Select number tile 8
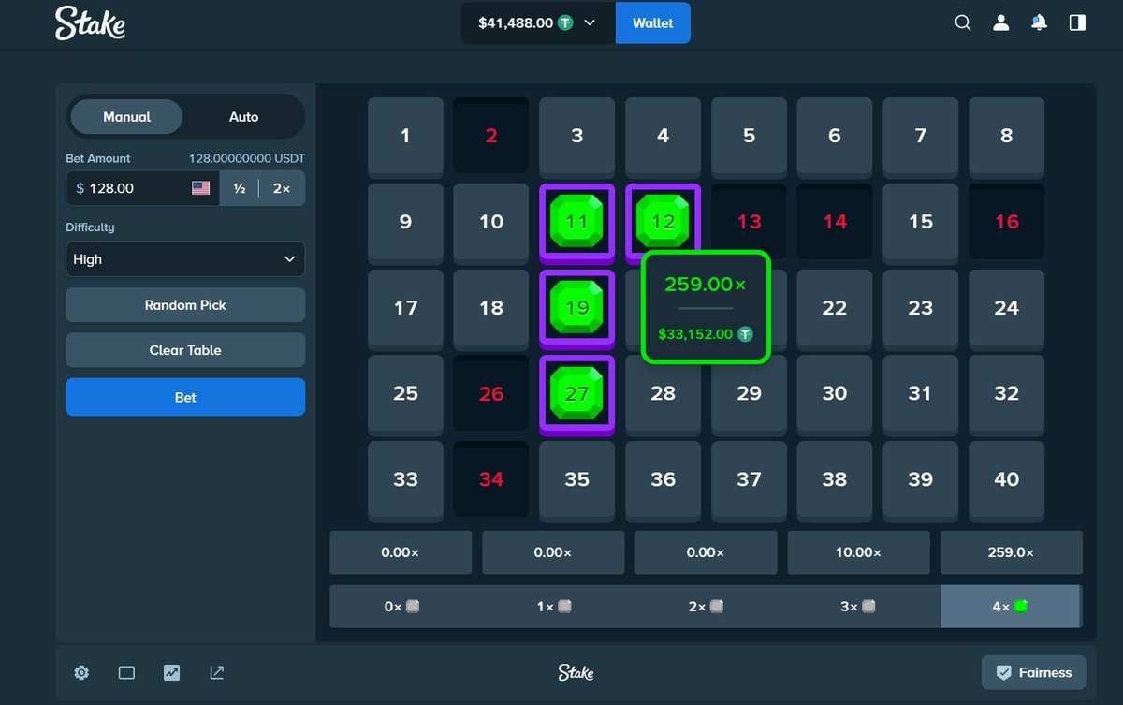 click(1006, 136)
